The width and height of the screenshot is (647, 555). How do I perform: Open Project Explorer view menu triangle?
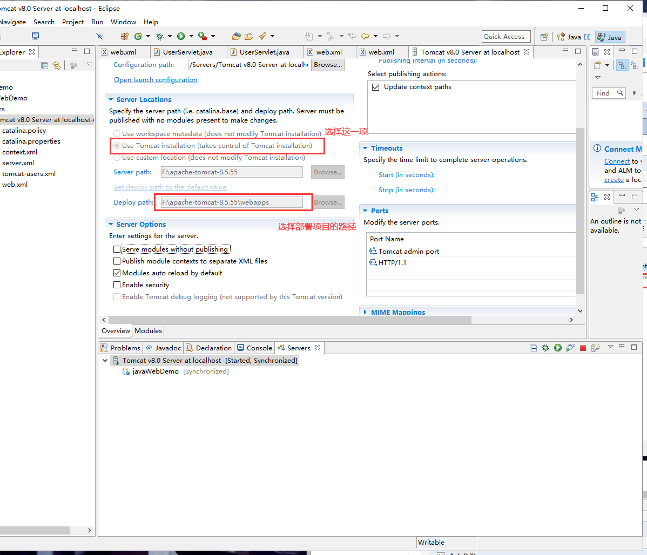(89, 64)
